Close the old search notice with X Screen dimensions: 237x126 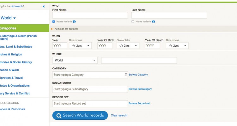[44, 6]
